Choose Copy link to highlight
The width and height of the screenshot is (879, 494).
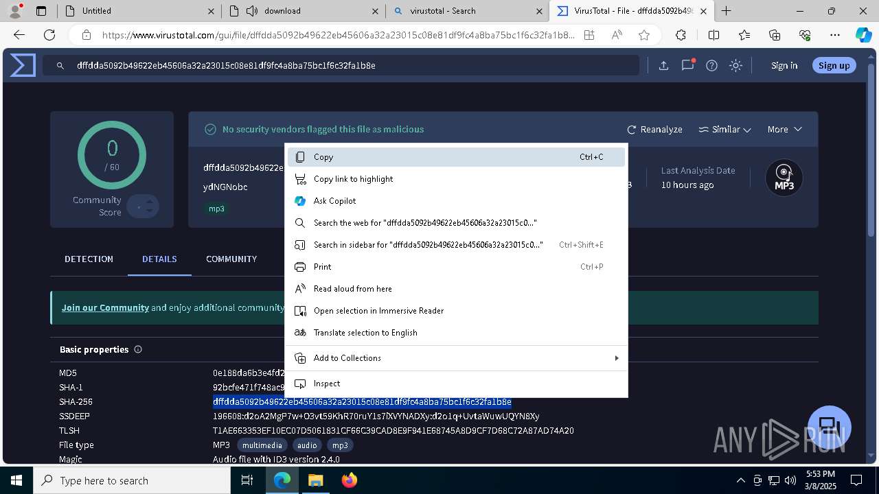(x=456, y=179)
